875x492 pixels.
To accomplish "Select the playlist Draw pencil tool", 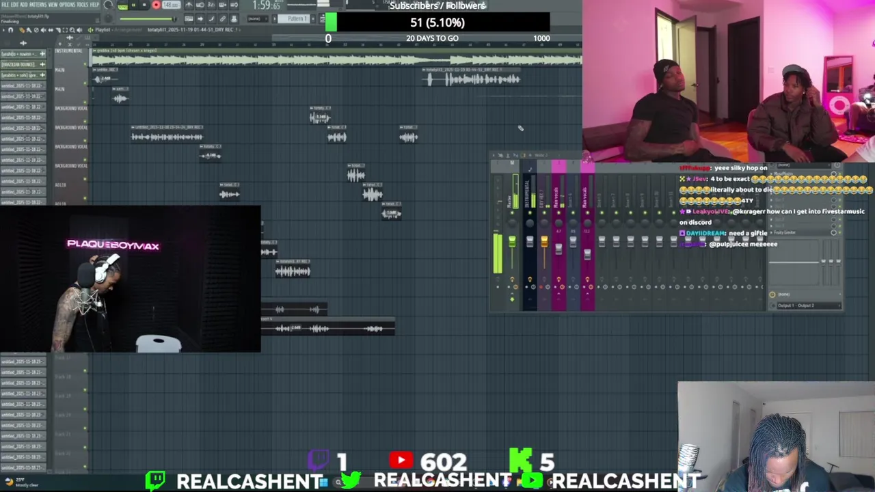I will 21,30.
